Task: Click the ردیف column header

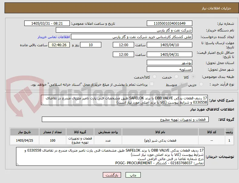Action: 229,132
